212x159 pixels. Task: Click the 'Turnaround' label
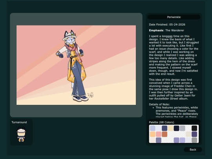(19, 122)
